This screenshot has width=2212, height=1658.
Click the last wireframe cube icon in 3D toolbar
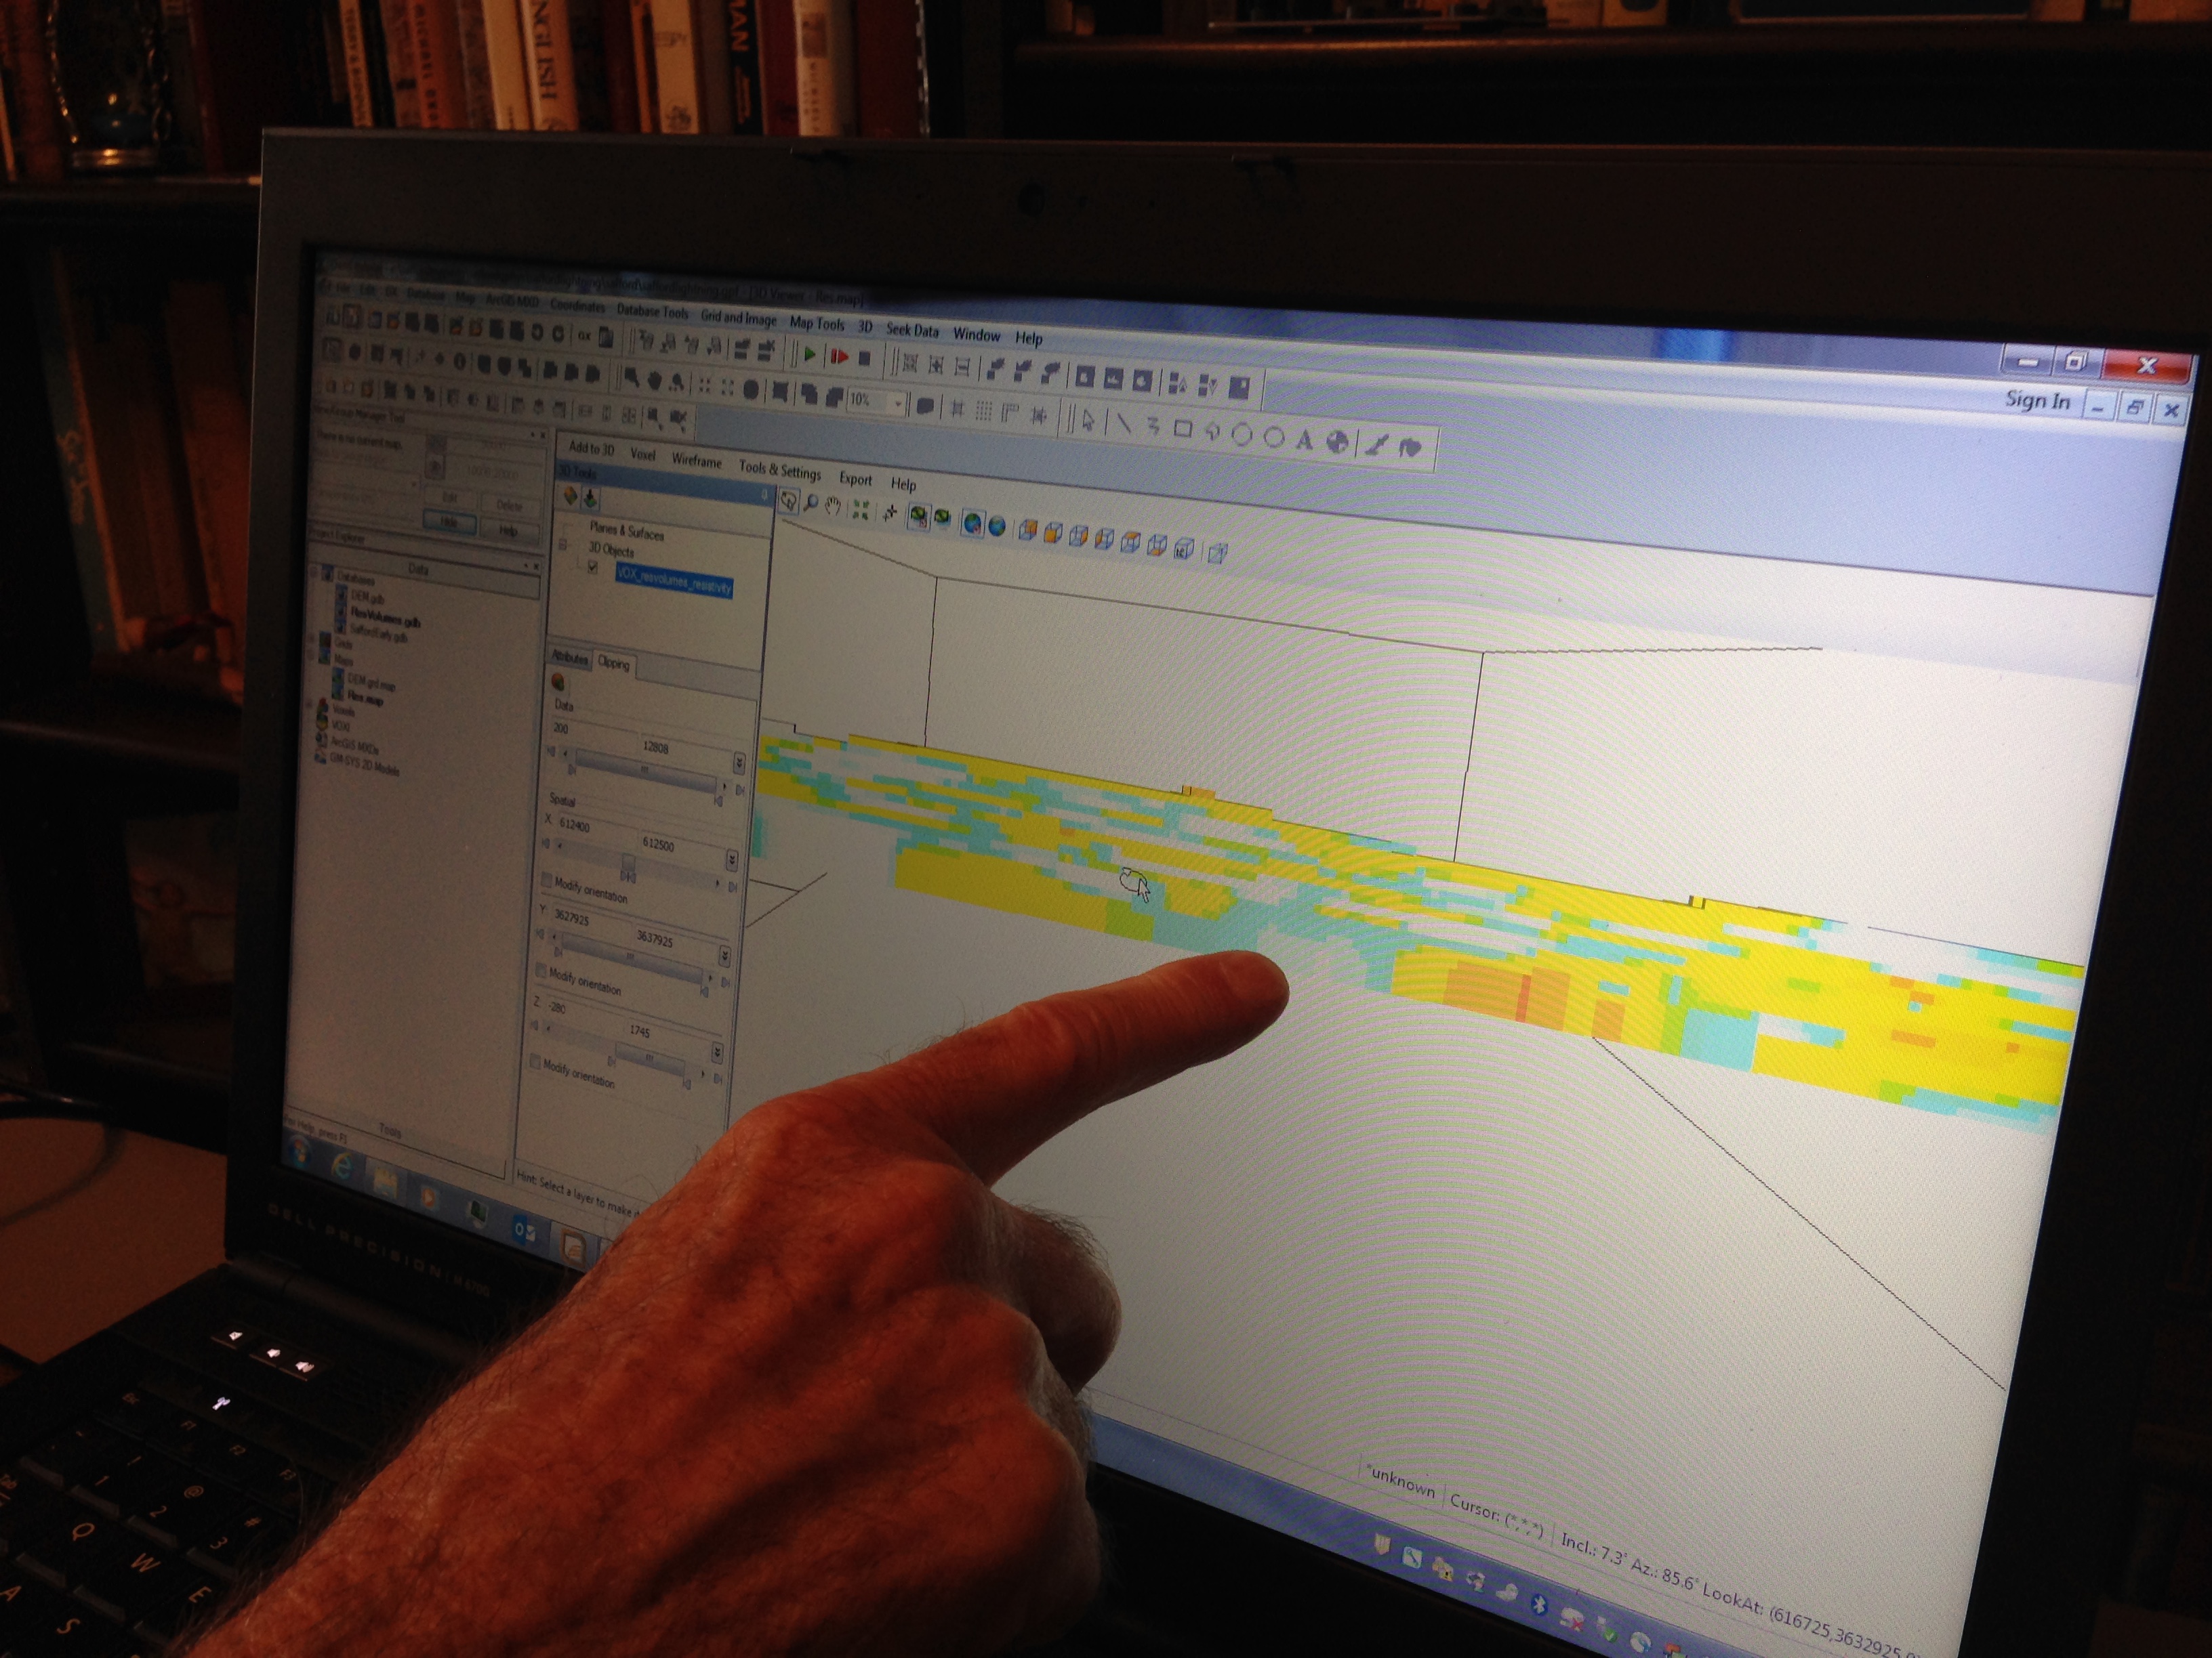coord(1217,553)
